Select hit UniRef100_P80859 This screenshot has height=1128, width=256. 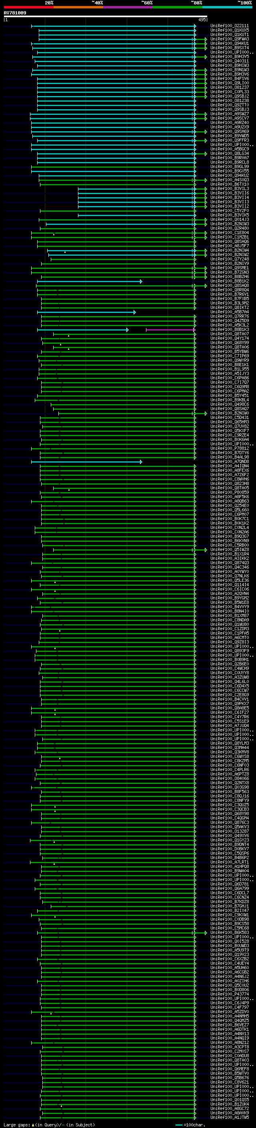point(229,492)
